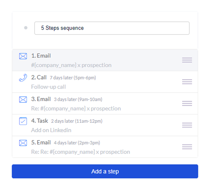
Task: Click the drag handle on step 1 Email
Action: pyautogui.click(x=187, y=60)
